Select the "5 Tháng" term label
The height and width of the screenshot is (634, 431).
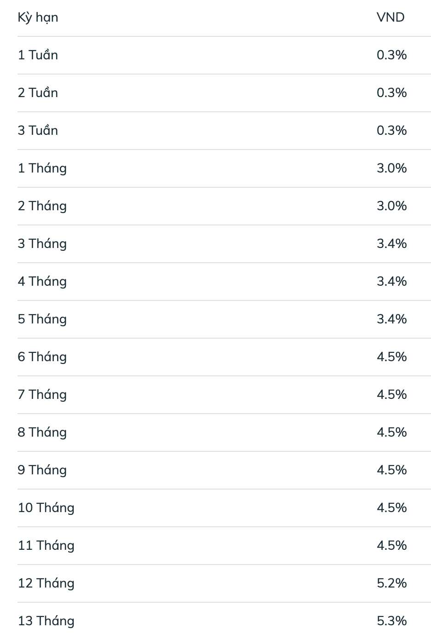coord(42,319)
